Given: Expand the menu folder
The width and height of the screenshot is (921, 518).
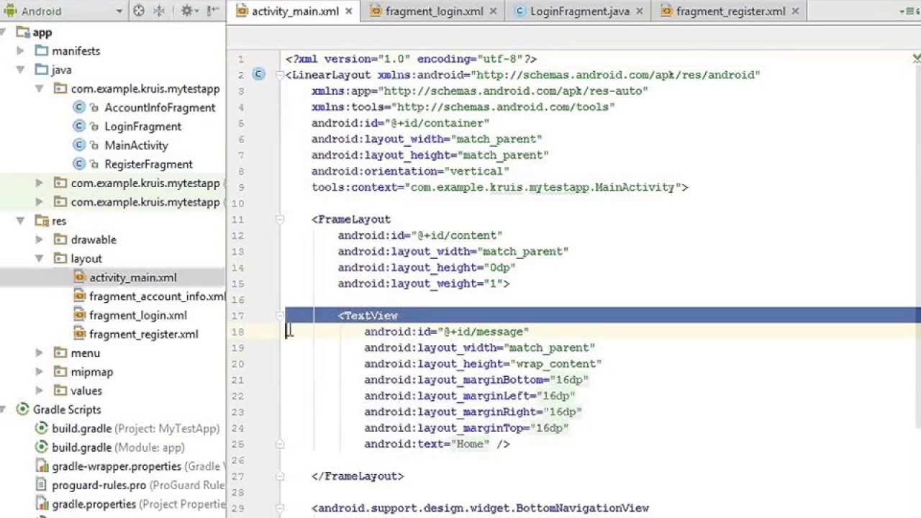Looking at the screenshot, I should click(x=40, y=353).
